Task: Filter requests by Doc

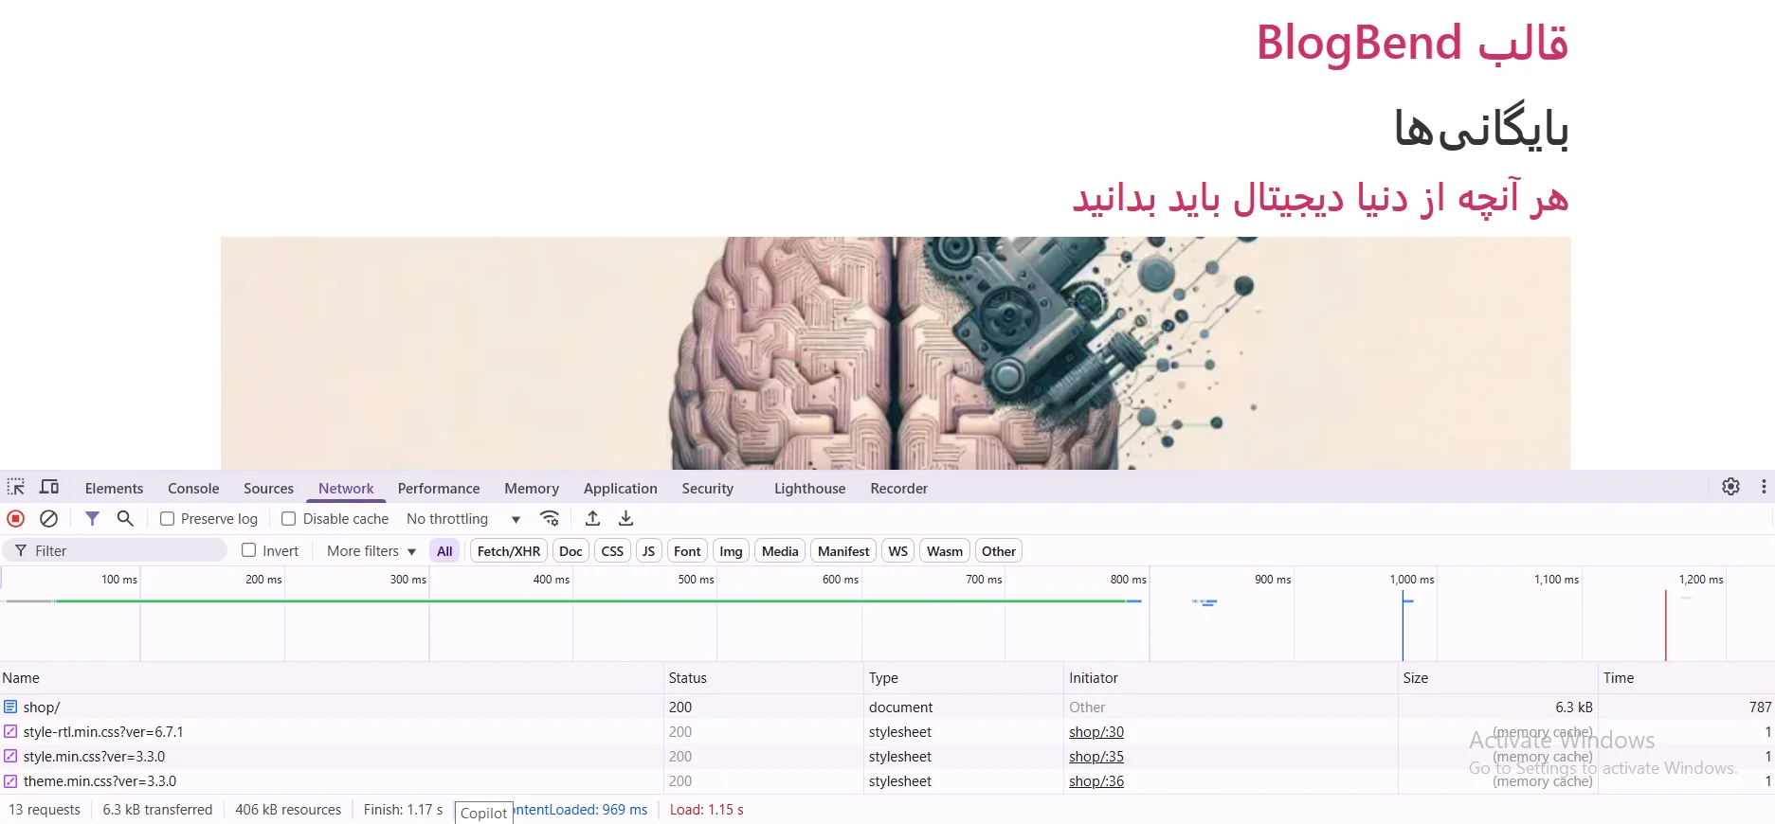Action: (x=571, y=551)
